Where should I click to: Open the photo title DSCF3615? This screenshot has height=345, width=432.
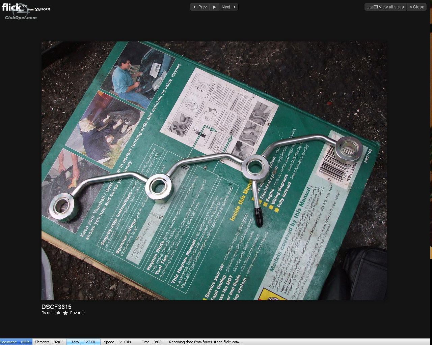(x=56, y=307)
